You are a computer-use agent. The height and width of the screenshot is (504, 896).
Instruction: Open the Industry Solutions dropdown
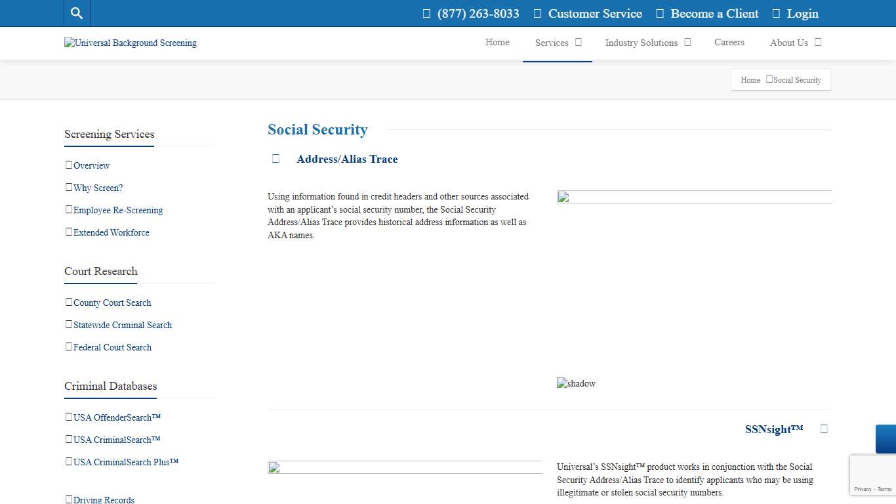click(x=687, y=41)
